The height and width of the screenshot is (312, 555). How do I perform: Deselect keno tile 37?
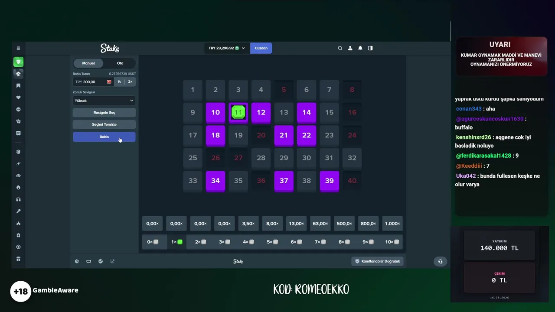[284, 181]
